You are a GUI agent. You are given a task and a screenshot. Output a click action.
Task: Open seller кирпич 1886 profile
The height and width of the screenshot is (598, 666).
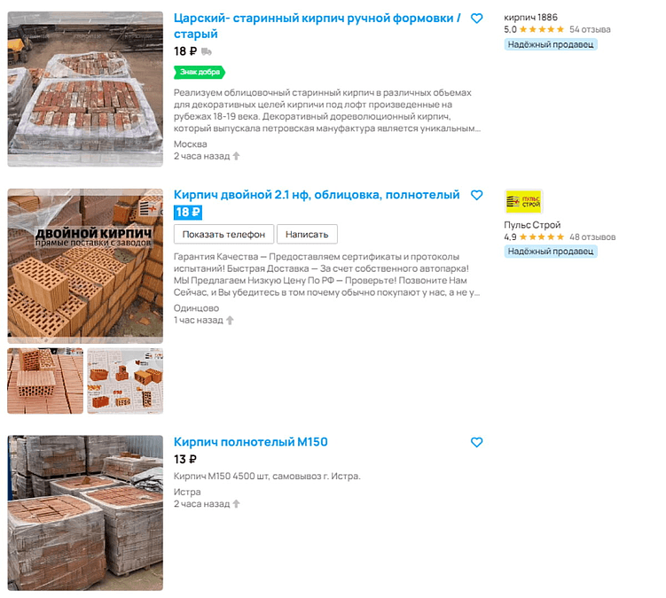tap(530, 18)
